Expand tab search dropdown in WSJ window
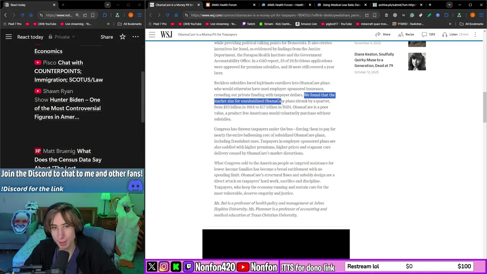This screenshot has height=274, width=487. point(449,5)
